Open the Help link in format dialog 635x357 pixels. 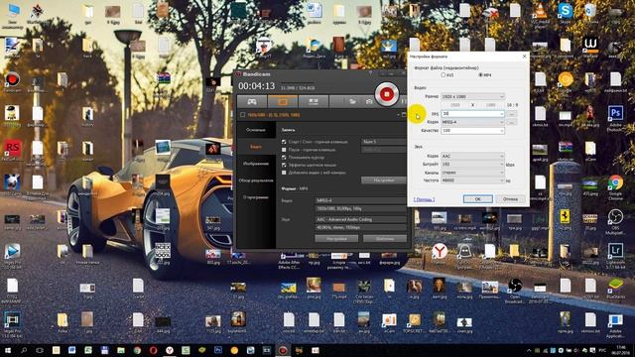pos(424,199)
